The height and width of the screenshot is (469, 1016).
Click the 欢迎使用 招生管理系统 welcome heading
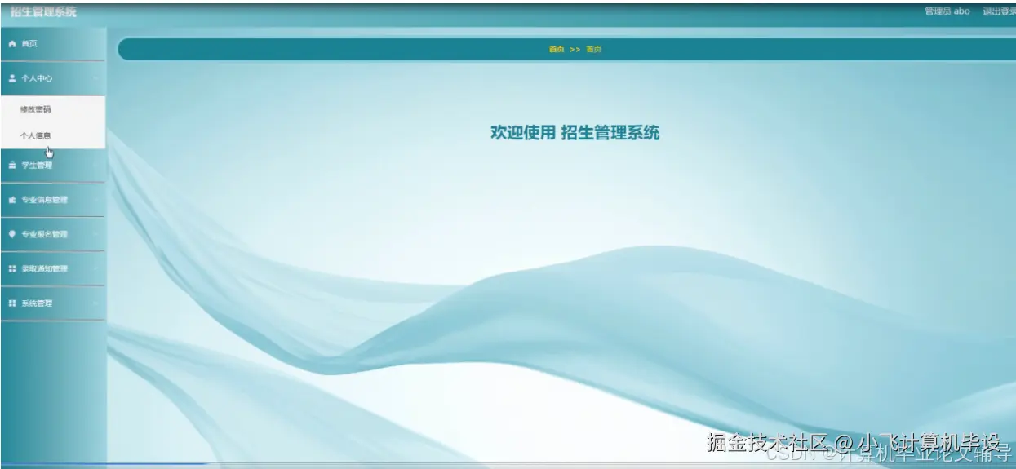pyautogui.click(x=575, y=133)
